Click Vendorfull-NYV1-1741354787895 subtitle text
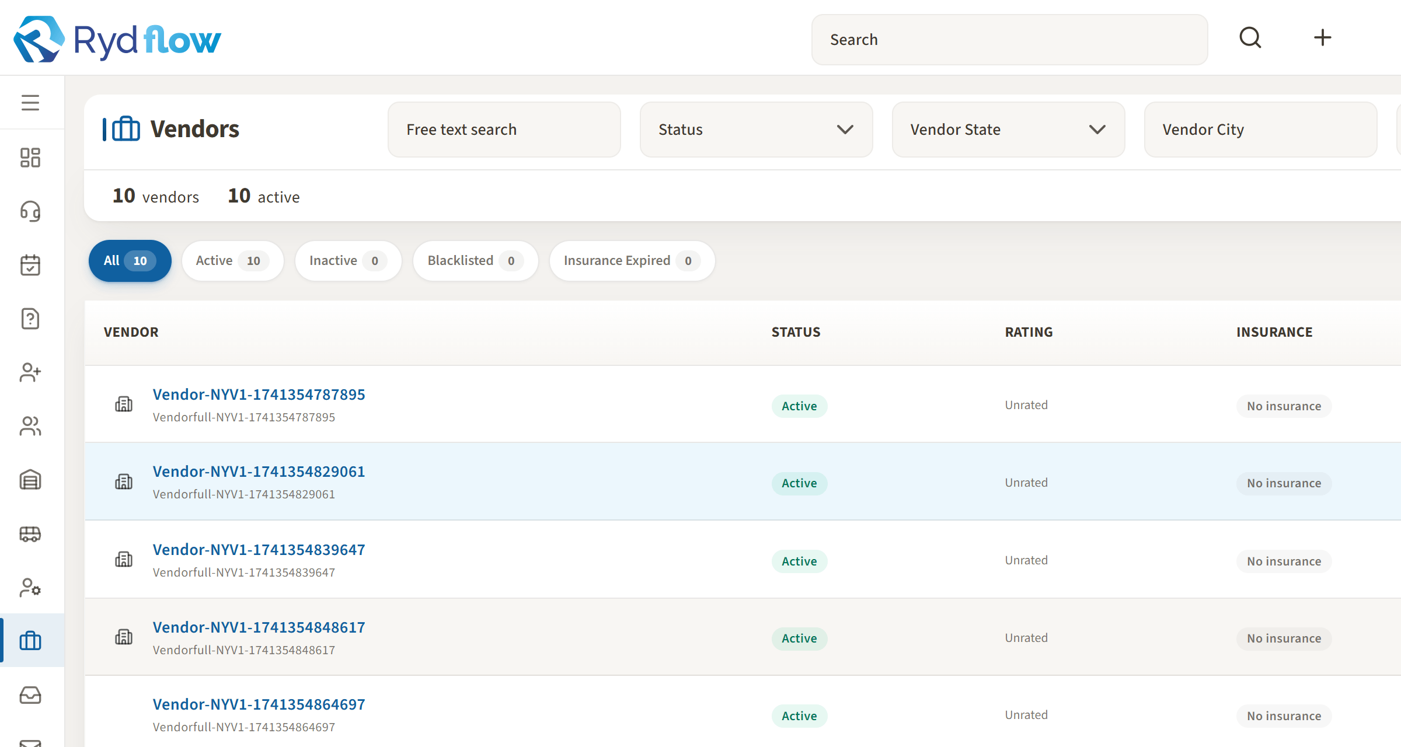Image resolution: width=1401 pixels, height=747 pixels. 244,417
